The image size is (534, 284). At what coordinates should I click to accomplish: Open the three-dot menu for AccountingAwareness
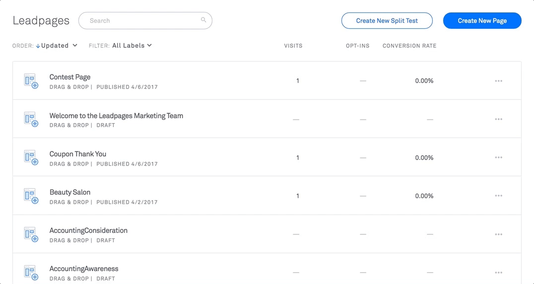pos(499,273)
